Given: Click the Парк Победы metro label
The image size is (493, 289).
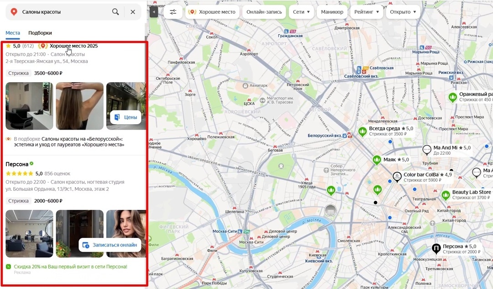Looking at the screenshot, I should (214, 283).
